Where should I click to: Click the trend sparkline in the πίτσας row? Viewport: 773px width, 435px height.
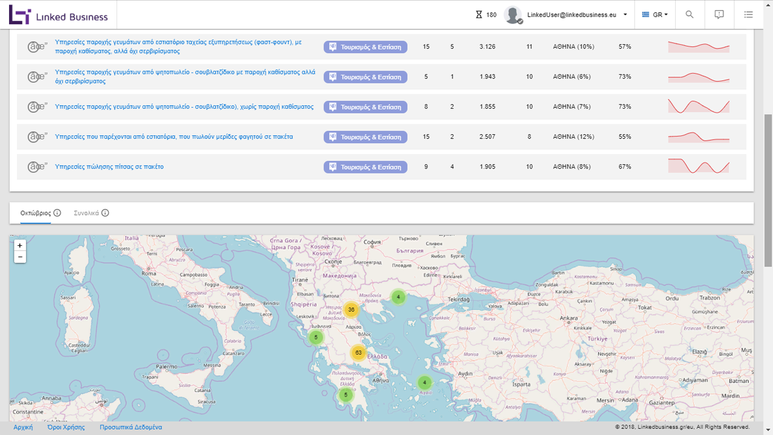click(x=699, y=166)
